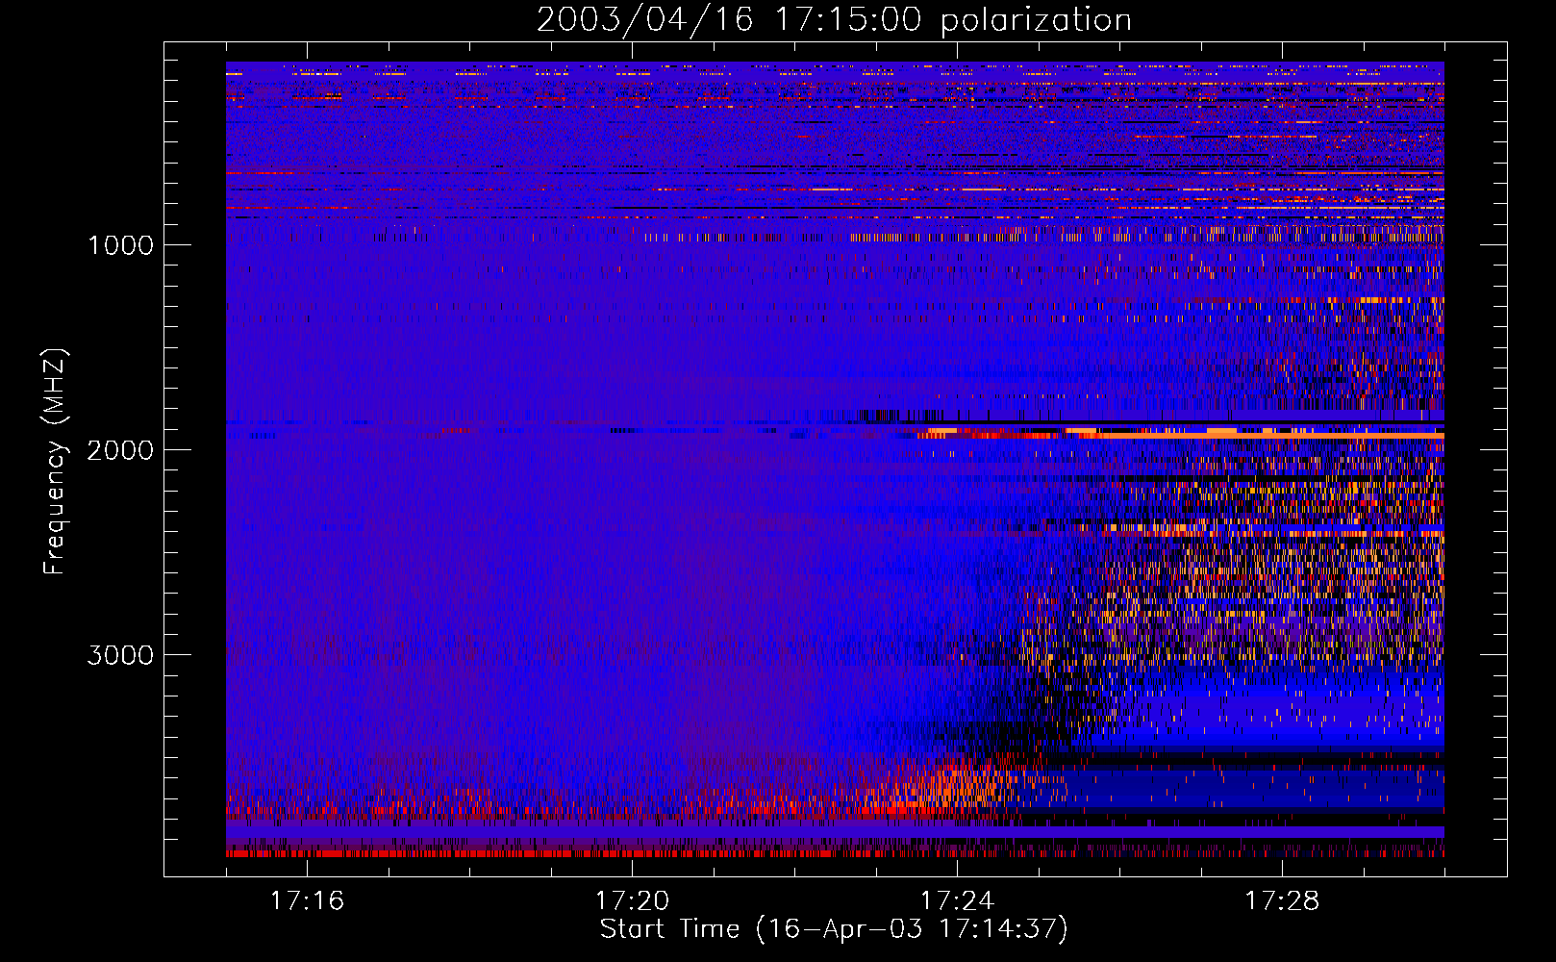Viewport: 1556px width, 962px height.
Task: Click the 17:16 time tick label
Action: [x=307, y=901]
